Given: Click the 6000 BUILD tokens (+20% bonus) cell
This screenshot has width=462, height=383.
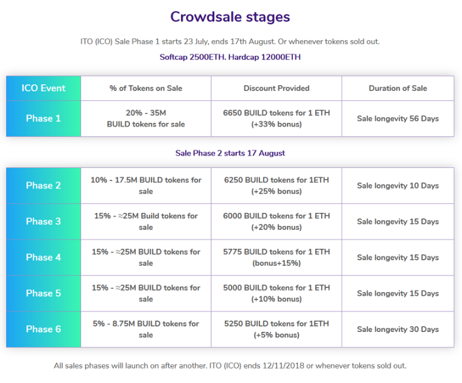Looking at the screenshot, I should 277,221.
